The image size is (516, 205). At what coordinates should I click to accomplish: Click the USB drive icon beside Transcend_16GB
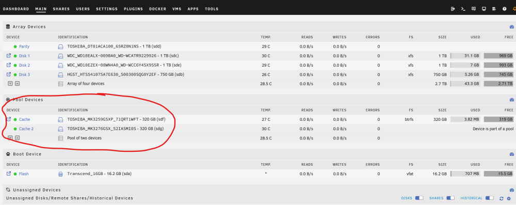coord(60,174)
